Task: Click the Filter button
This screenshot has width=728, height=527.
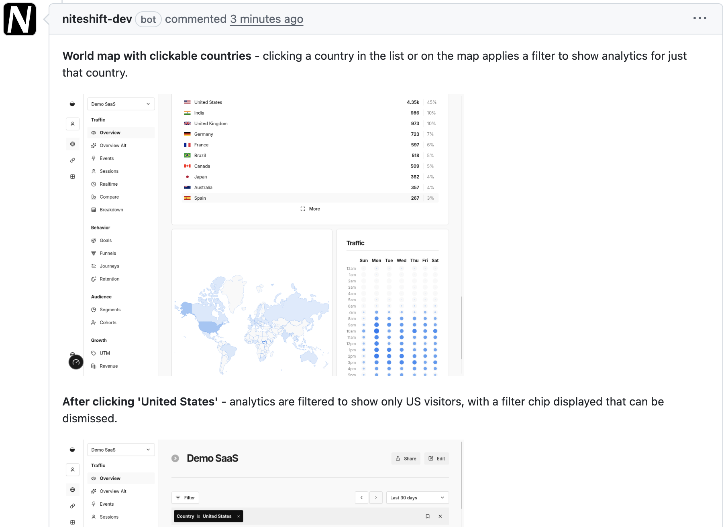Action: pos(185,498)
